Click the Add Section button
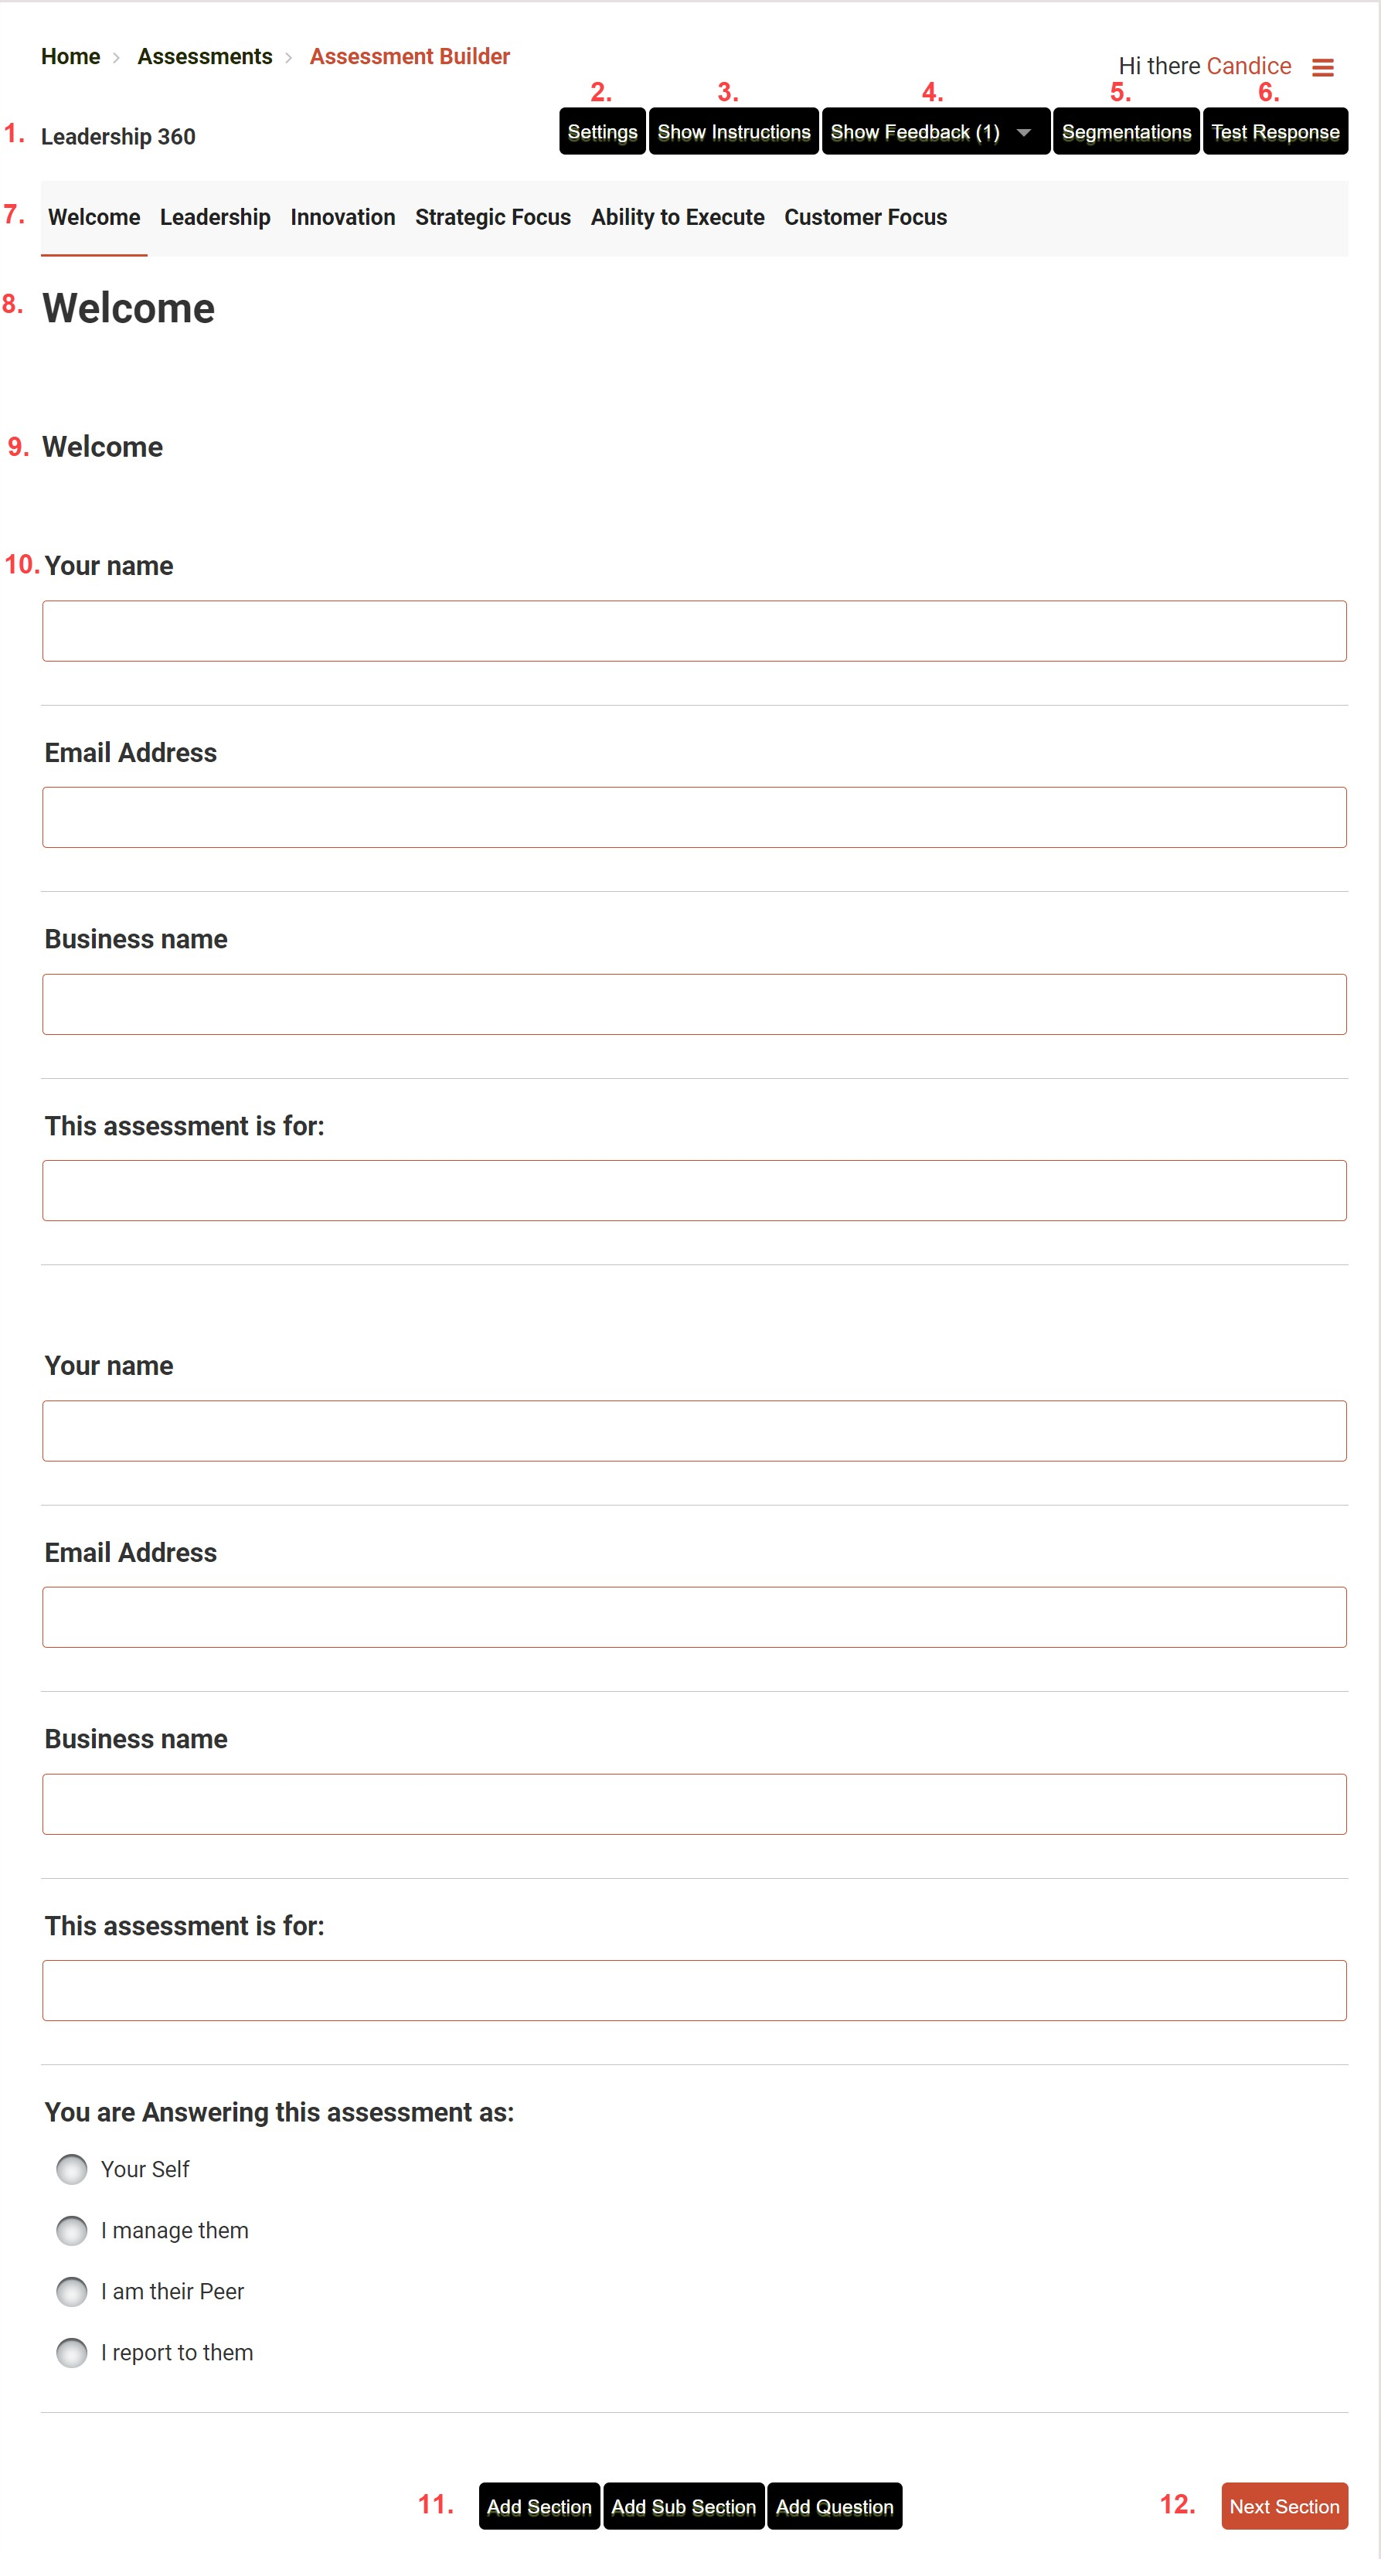This screenshot has height=2559, width=1381. [x=539, y=2506]
